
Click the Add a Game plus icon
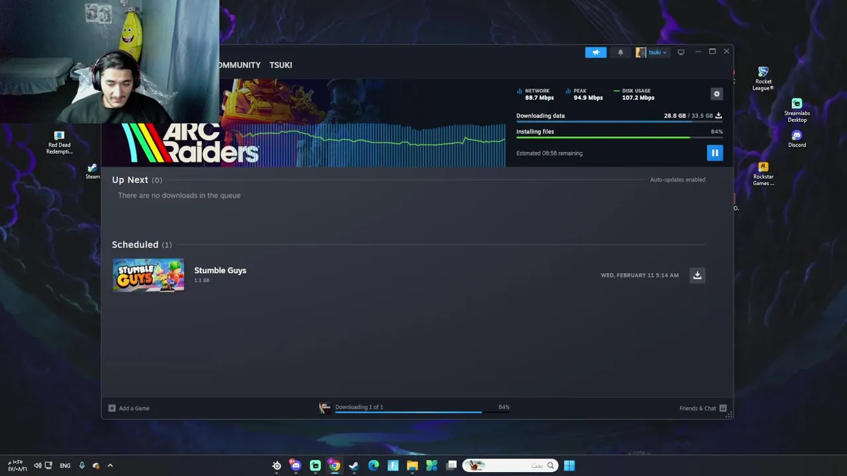(x=112, y=408)
